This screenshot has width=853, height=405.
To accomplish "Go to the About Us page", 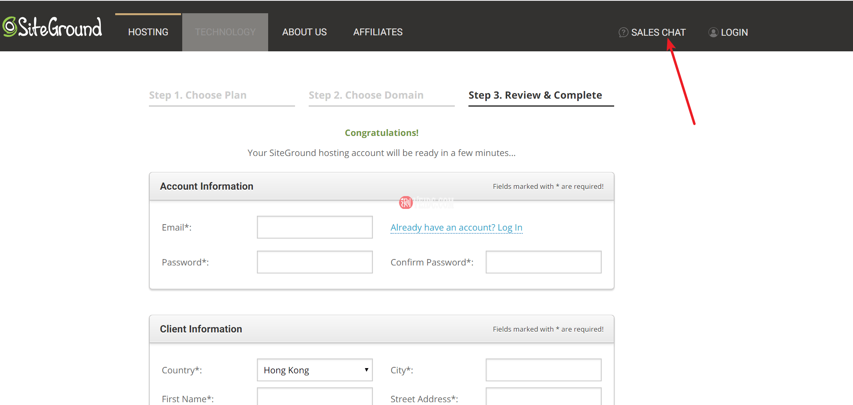I will tap(304, 32).
